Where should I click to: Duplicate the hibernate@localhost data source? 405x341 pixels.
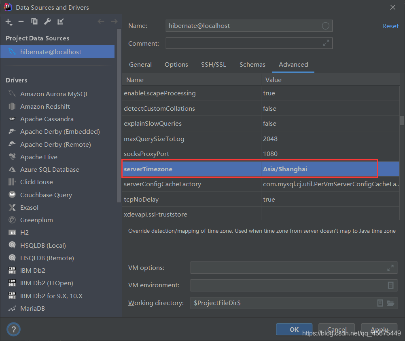click(34, 21)
